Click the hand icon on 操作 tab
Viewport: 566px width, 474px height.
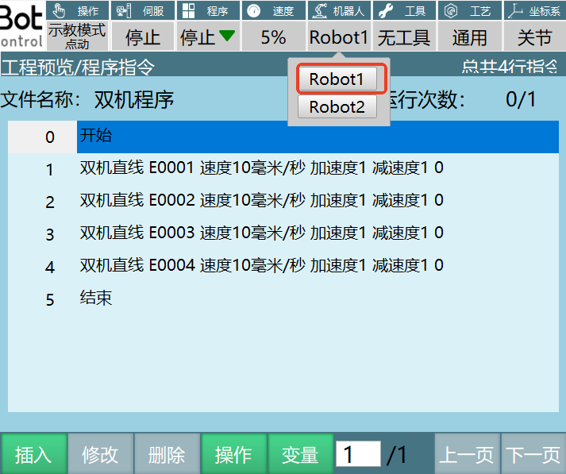pyautogui.click(x=58, y=11)
